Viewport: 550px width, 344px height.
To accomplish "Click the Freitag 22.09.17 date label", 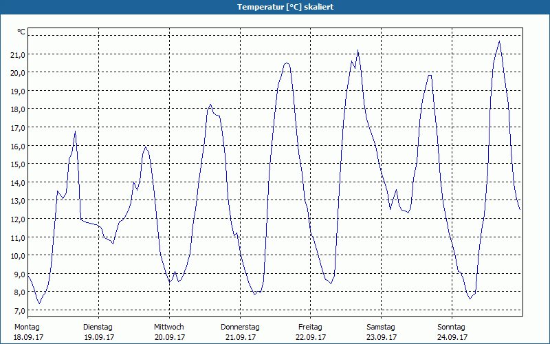I will [311, 332].
